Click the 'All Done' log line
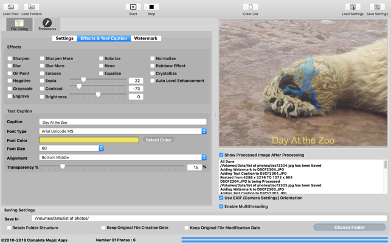Image resolution: width=391 pixels, height=244 pixels. click(x=227, y=161)
